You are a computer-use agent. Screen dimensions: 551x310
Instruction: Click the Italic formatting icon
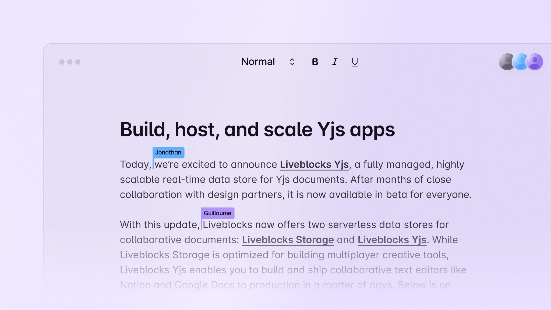pos(334,62)
